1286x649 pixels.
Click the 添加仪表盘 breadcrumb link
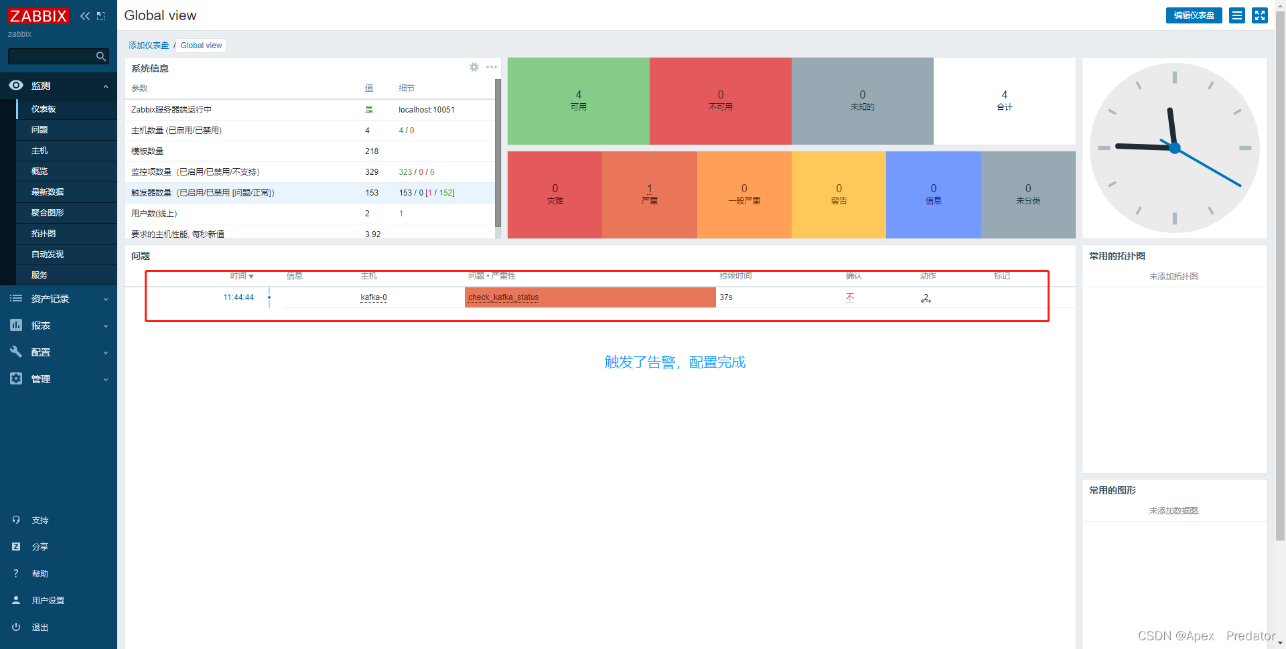[149, 46]
